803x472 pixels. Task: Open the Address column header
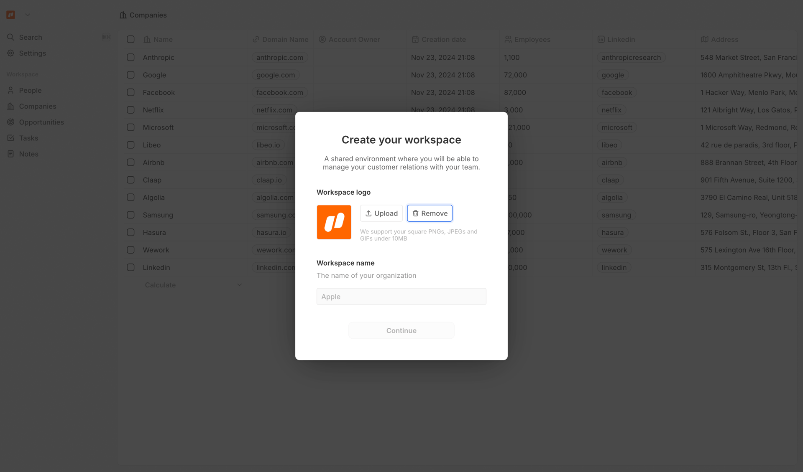(x=724, y=39)
